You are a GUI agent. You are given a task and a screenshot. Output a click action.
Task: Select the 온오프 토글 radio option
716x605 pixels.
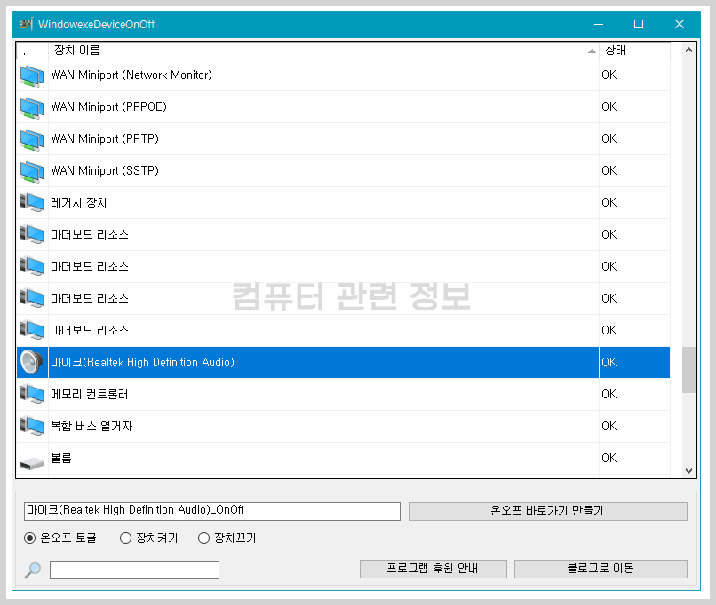pyautogui.click(x=60, y=538)
